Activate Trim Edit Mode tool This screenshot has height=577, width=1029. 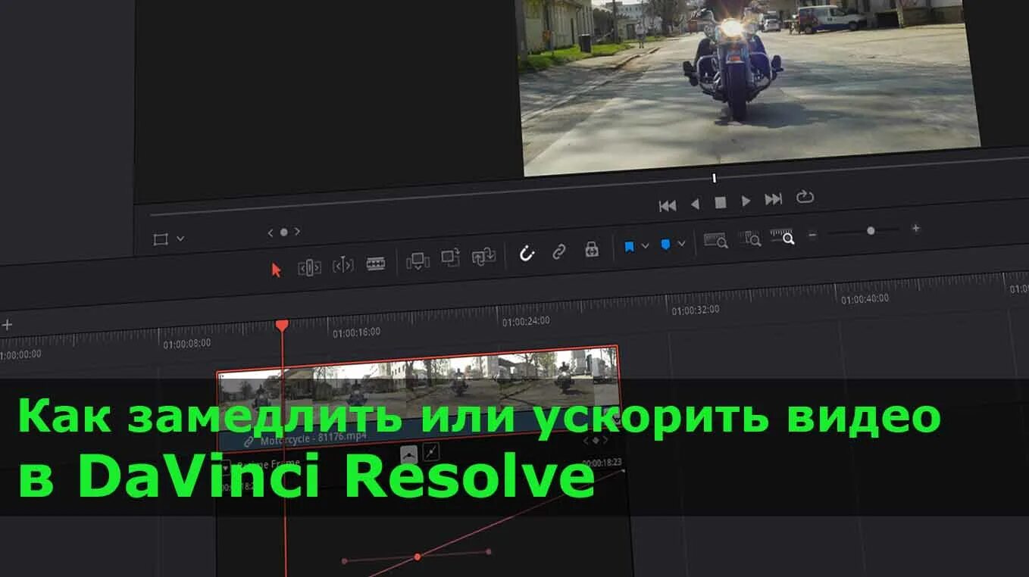point(309,267)
